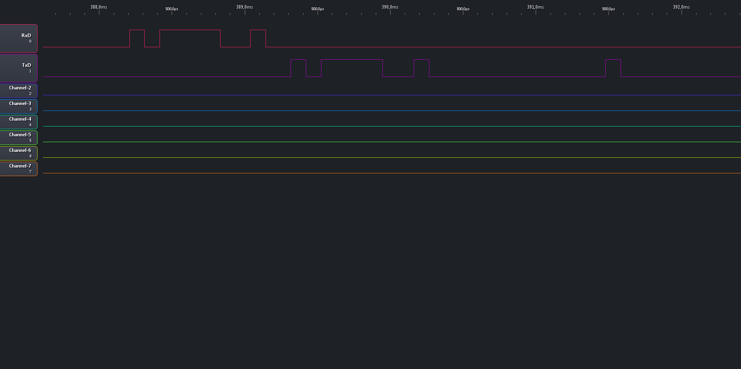Select the Channel-3 label
This screenshot has width=741, height=369.
coord(18,106)
